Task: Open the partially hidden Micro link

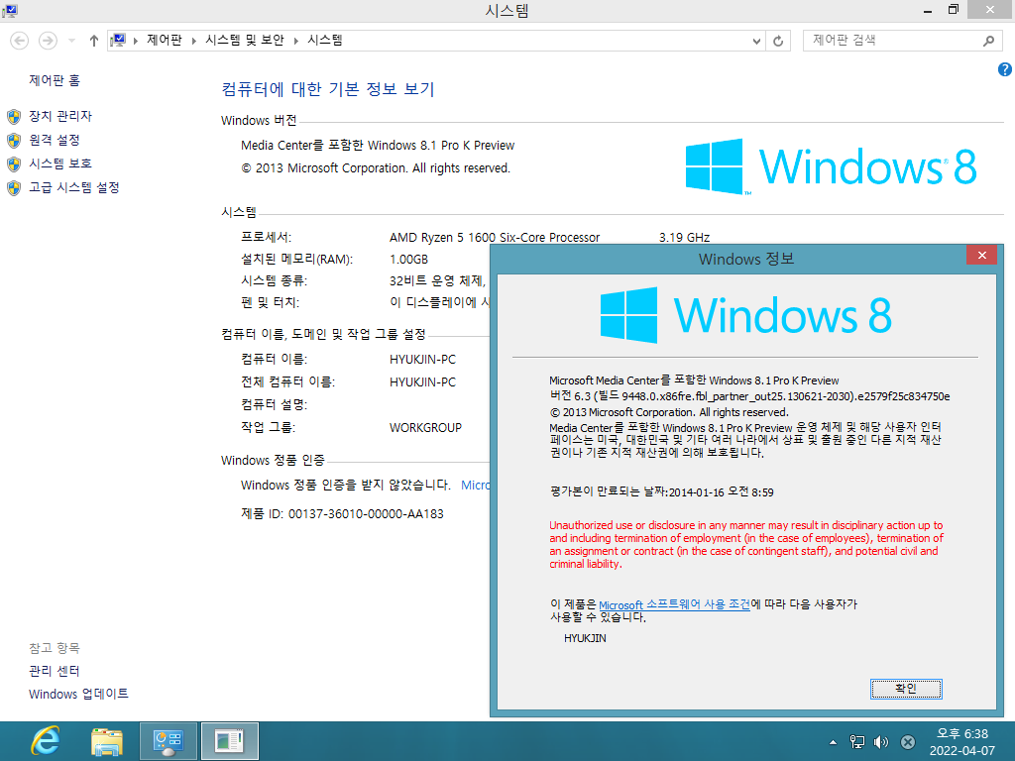Action: [x=475, y=486]
